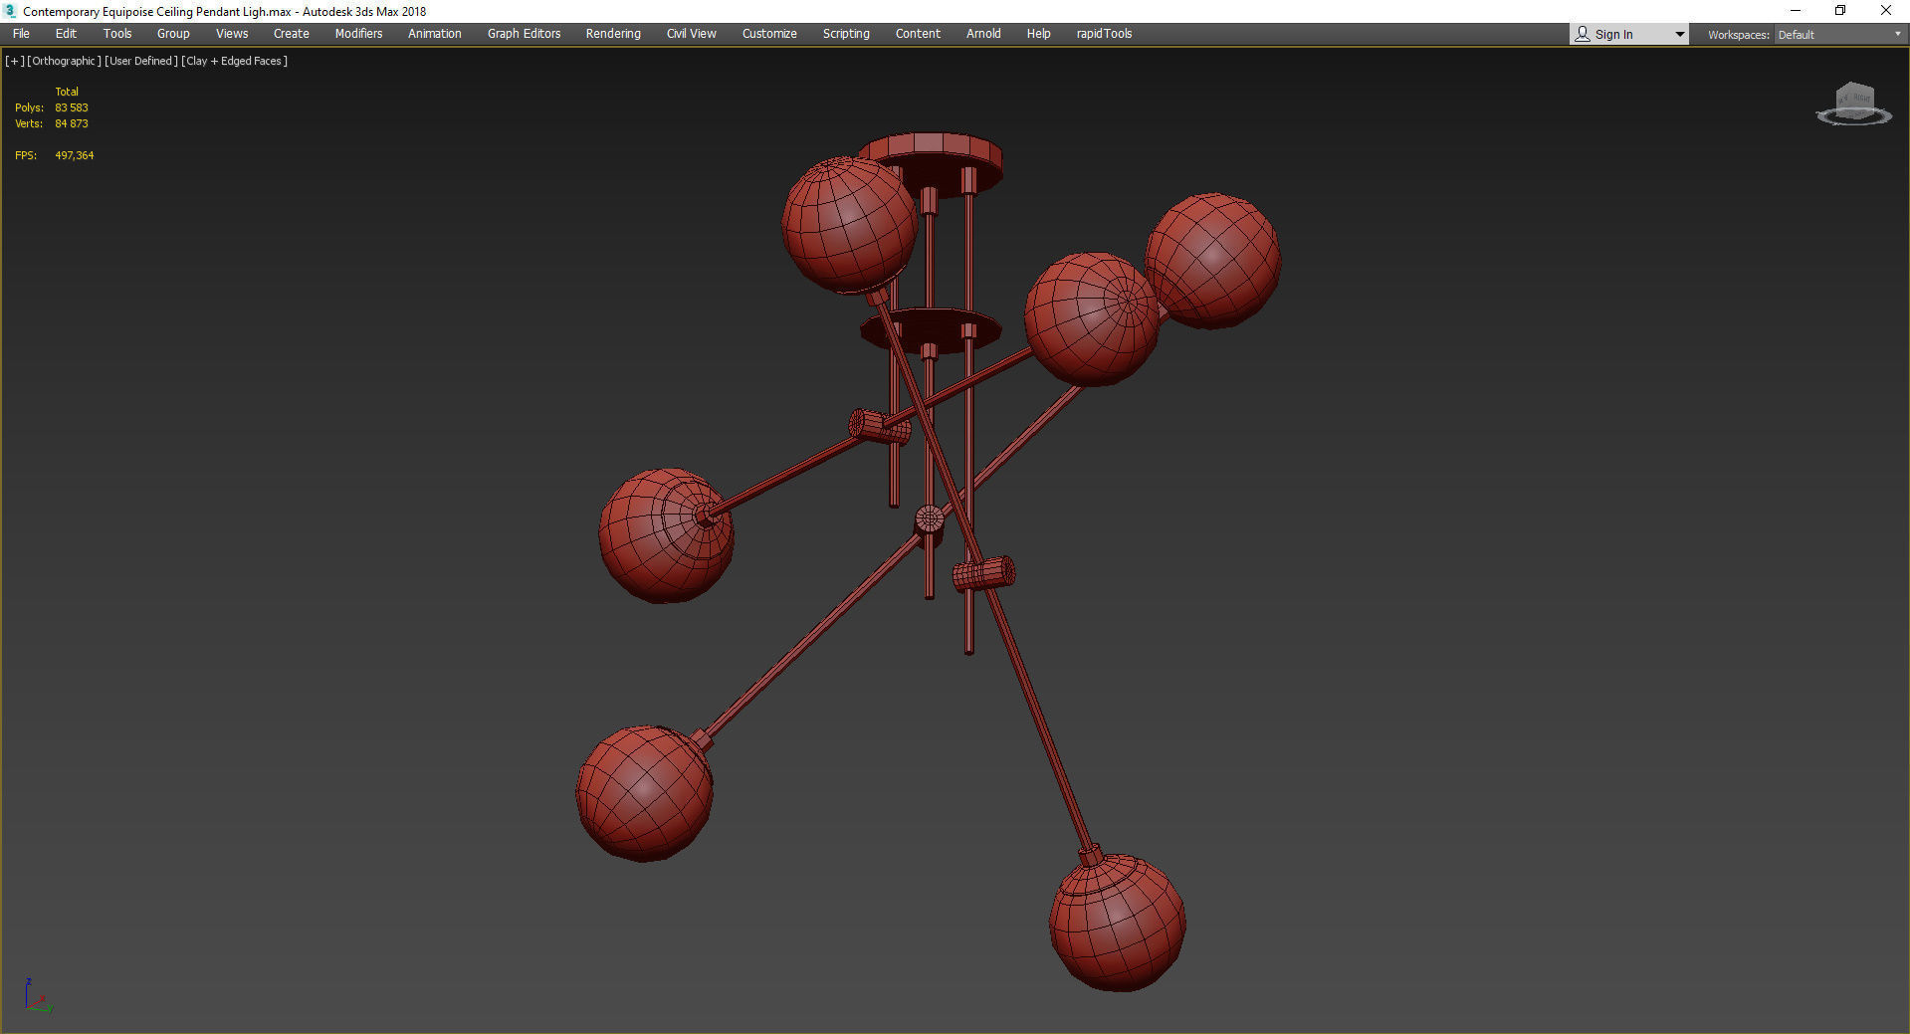
Task: Open the Create menu
Action: 292,34
